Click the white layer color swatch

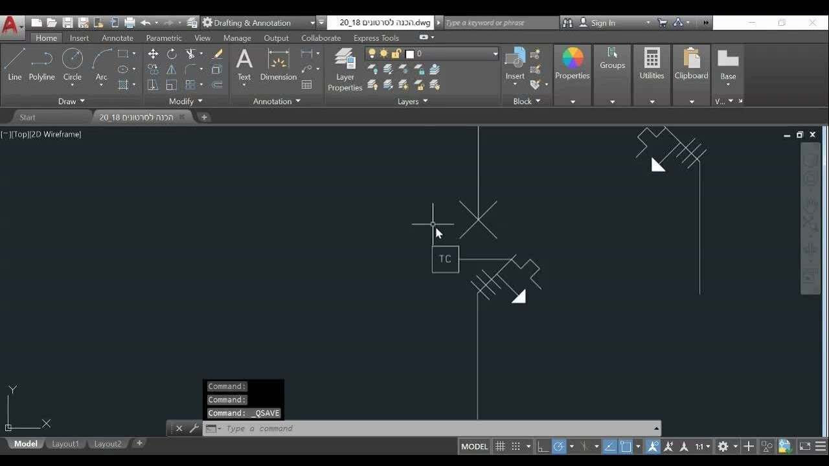tap(409, 54)
